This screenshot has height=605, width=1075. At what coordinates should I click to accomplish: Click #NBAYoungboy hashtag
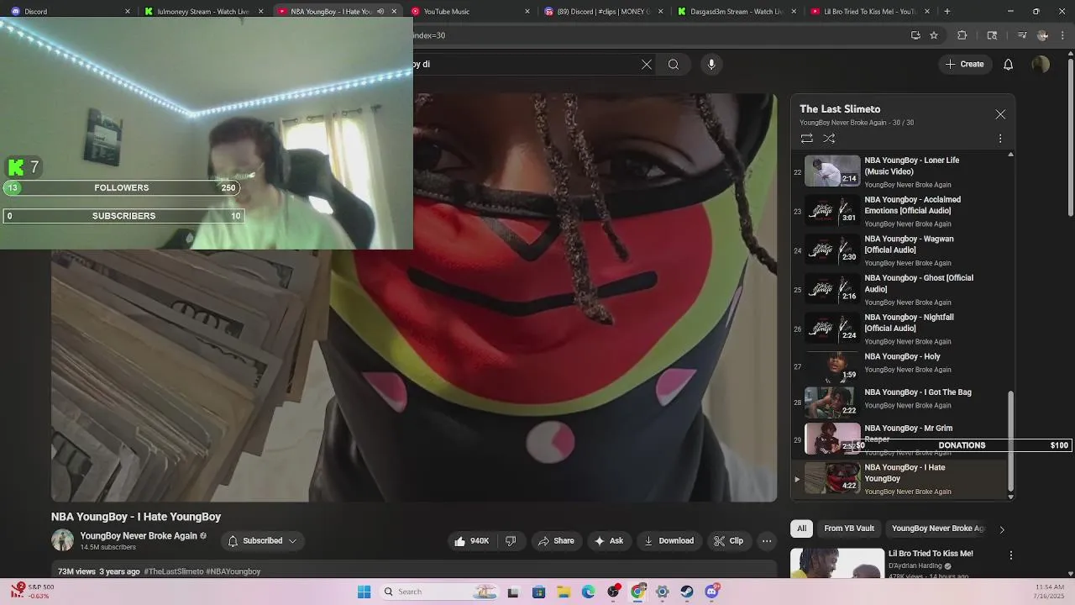(233, 571)
